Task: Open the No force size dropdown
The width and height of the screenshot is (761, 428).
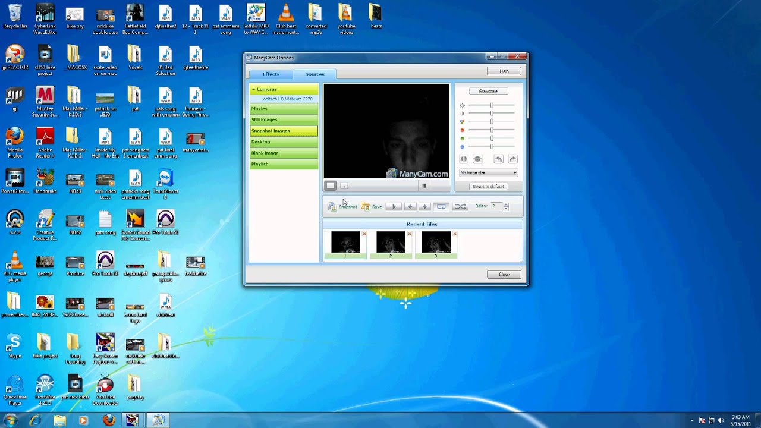Action: (x=488, y=172)
